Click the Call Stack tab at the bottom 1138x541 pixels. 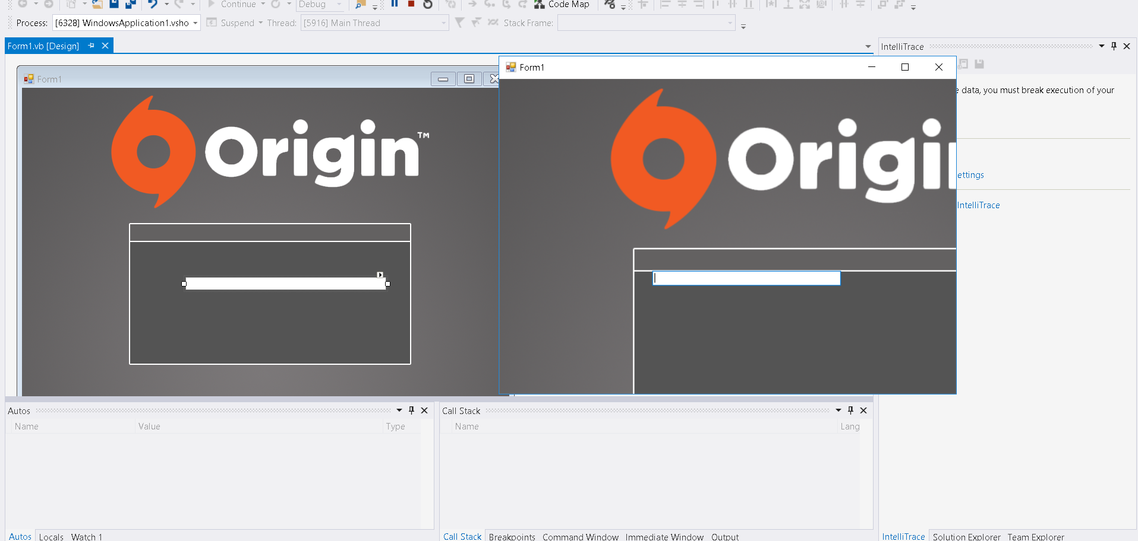click(462, 536)
